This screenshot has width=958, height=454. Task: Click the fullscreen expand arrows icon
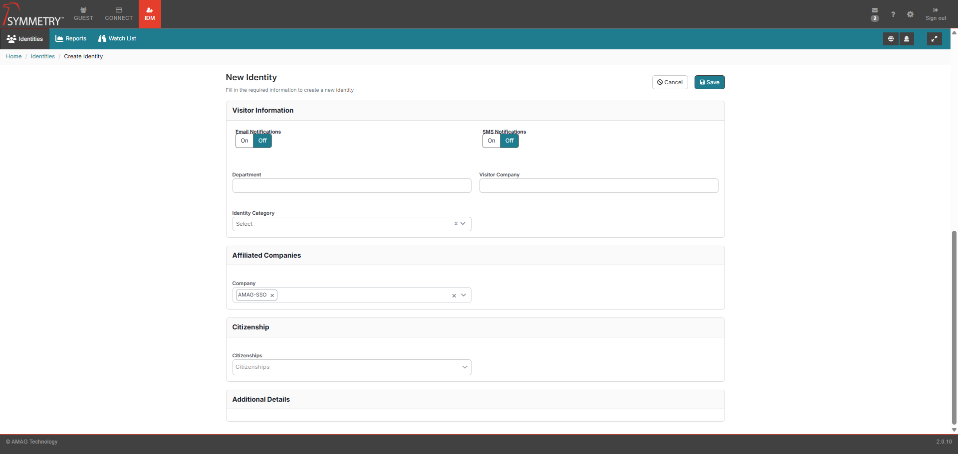point(934,39)
